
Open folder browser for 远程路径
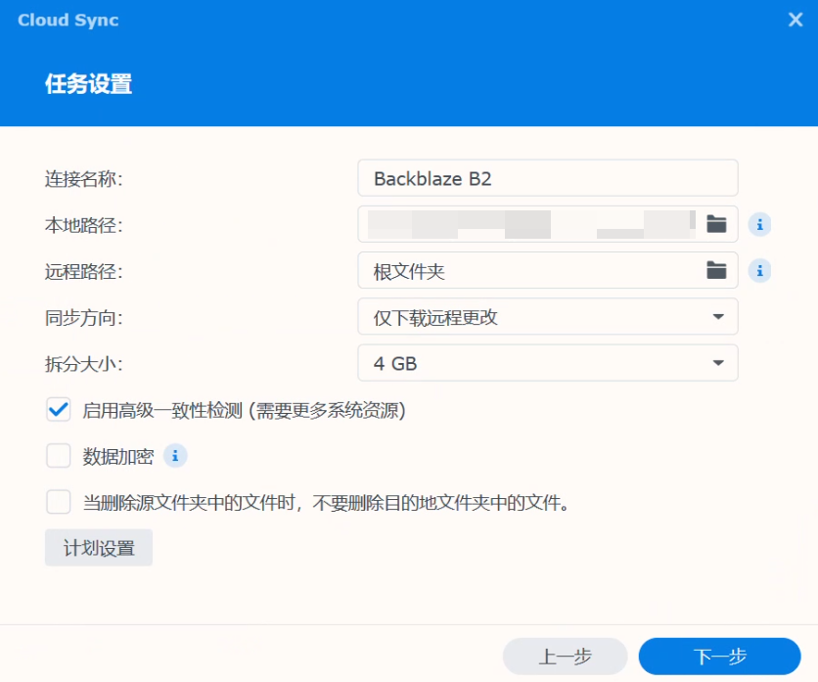coord(716,271)
